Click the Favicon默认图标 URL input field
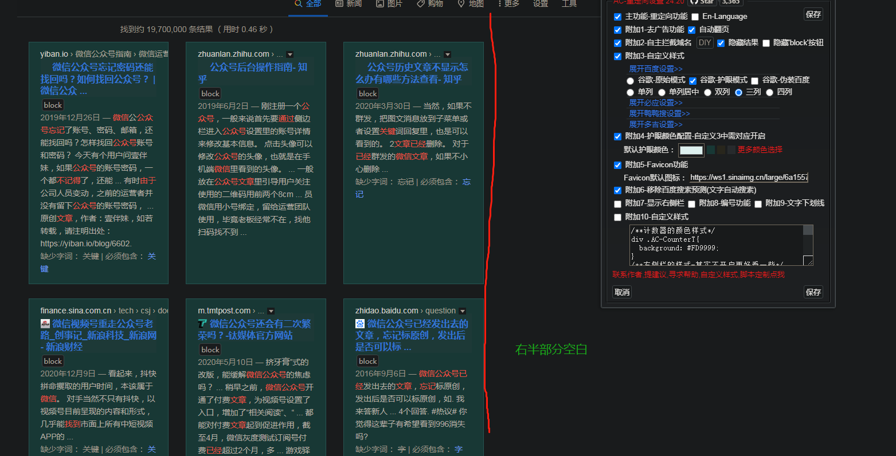This screenshot has height=456, width=896. (x=749, y=178)
